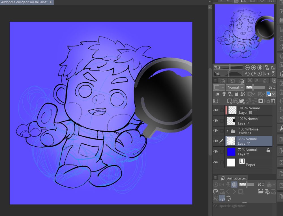Select the Paper layer

pyautogui.click(x=249, y=162)
